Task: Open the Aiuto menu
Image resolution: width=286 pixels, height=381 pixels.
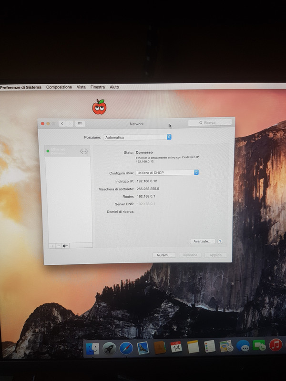Action: pos(114,87)
